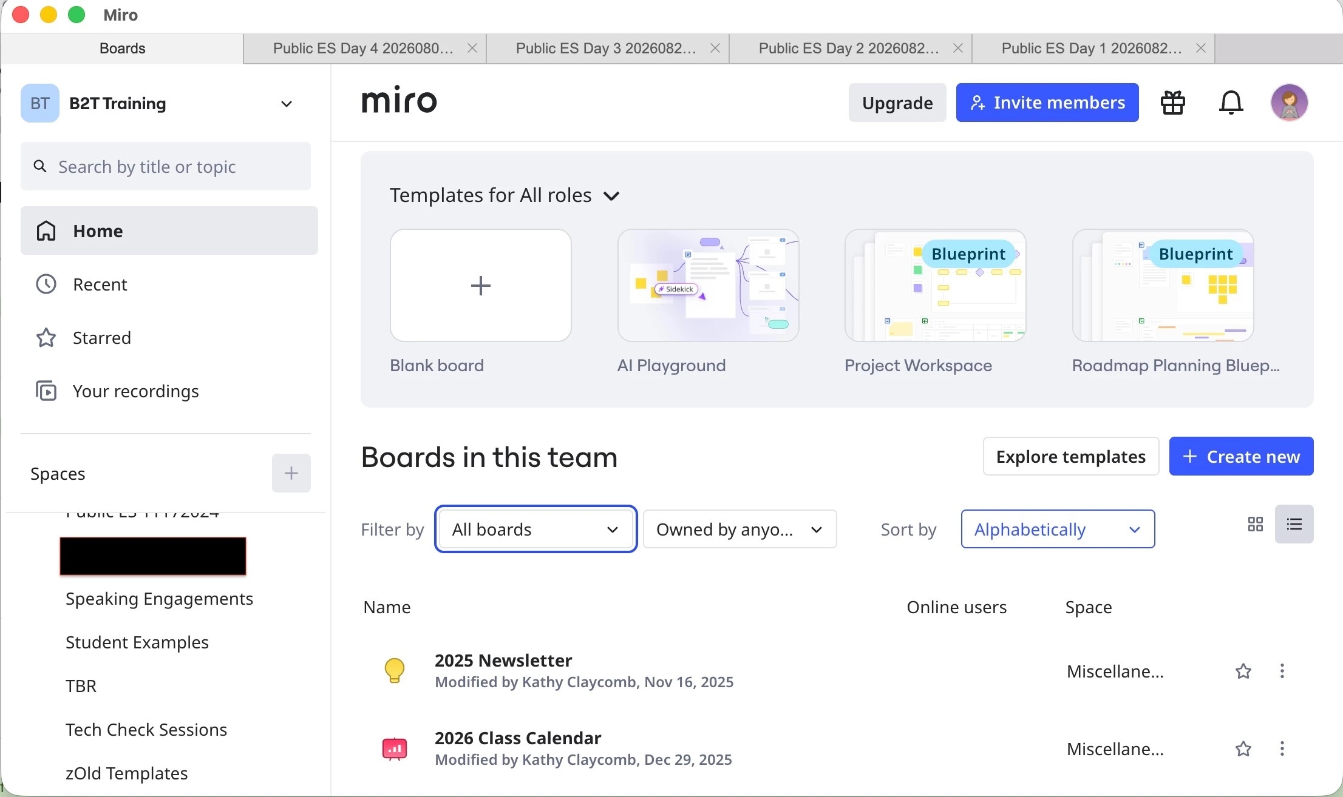Image resolution: width=1343 pixels, height=797 pixels.
Task: Close the Public ES Day 1 tab
Action: [1202, 49]
